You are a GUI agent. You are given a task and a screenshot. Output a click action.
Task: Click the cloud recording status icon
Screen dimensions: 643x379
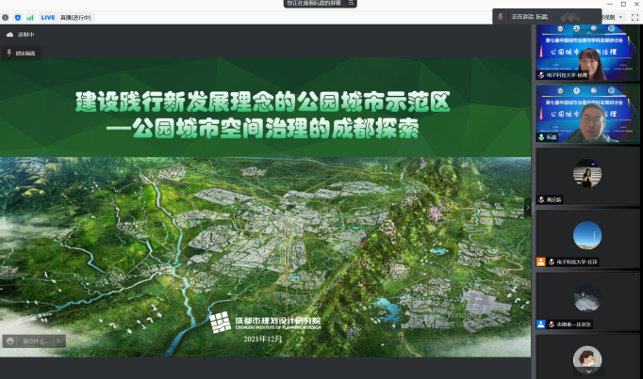click(10, 35)
